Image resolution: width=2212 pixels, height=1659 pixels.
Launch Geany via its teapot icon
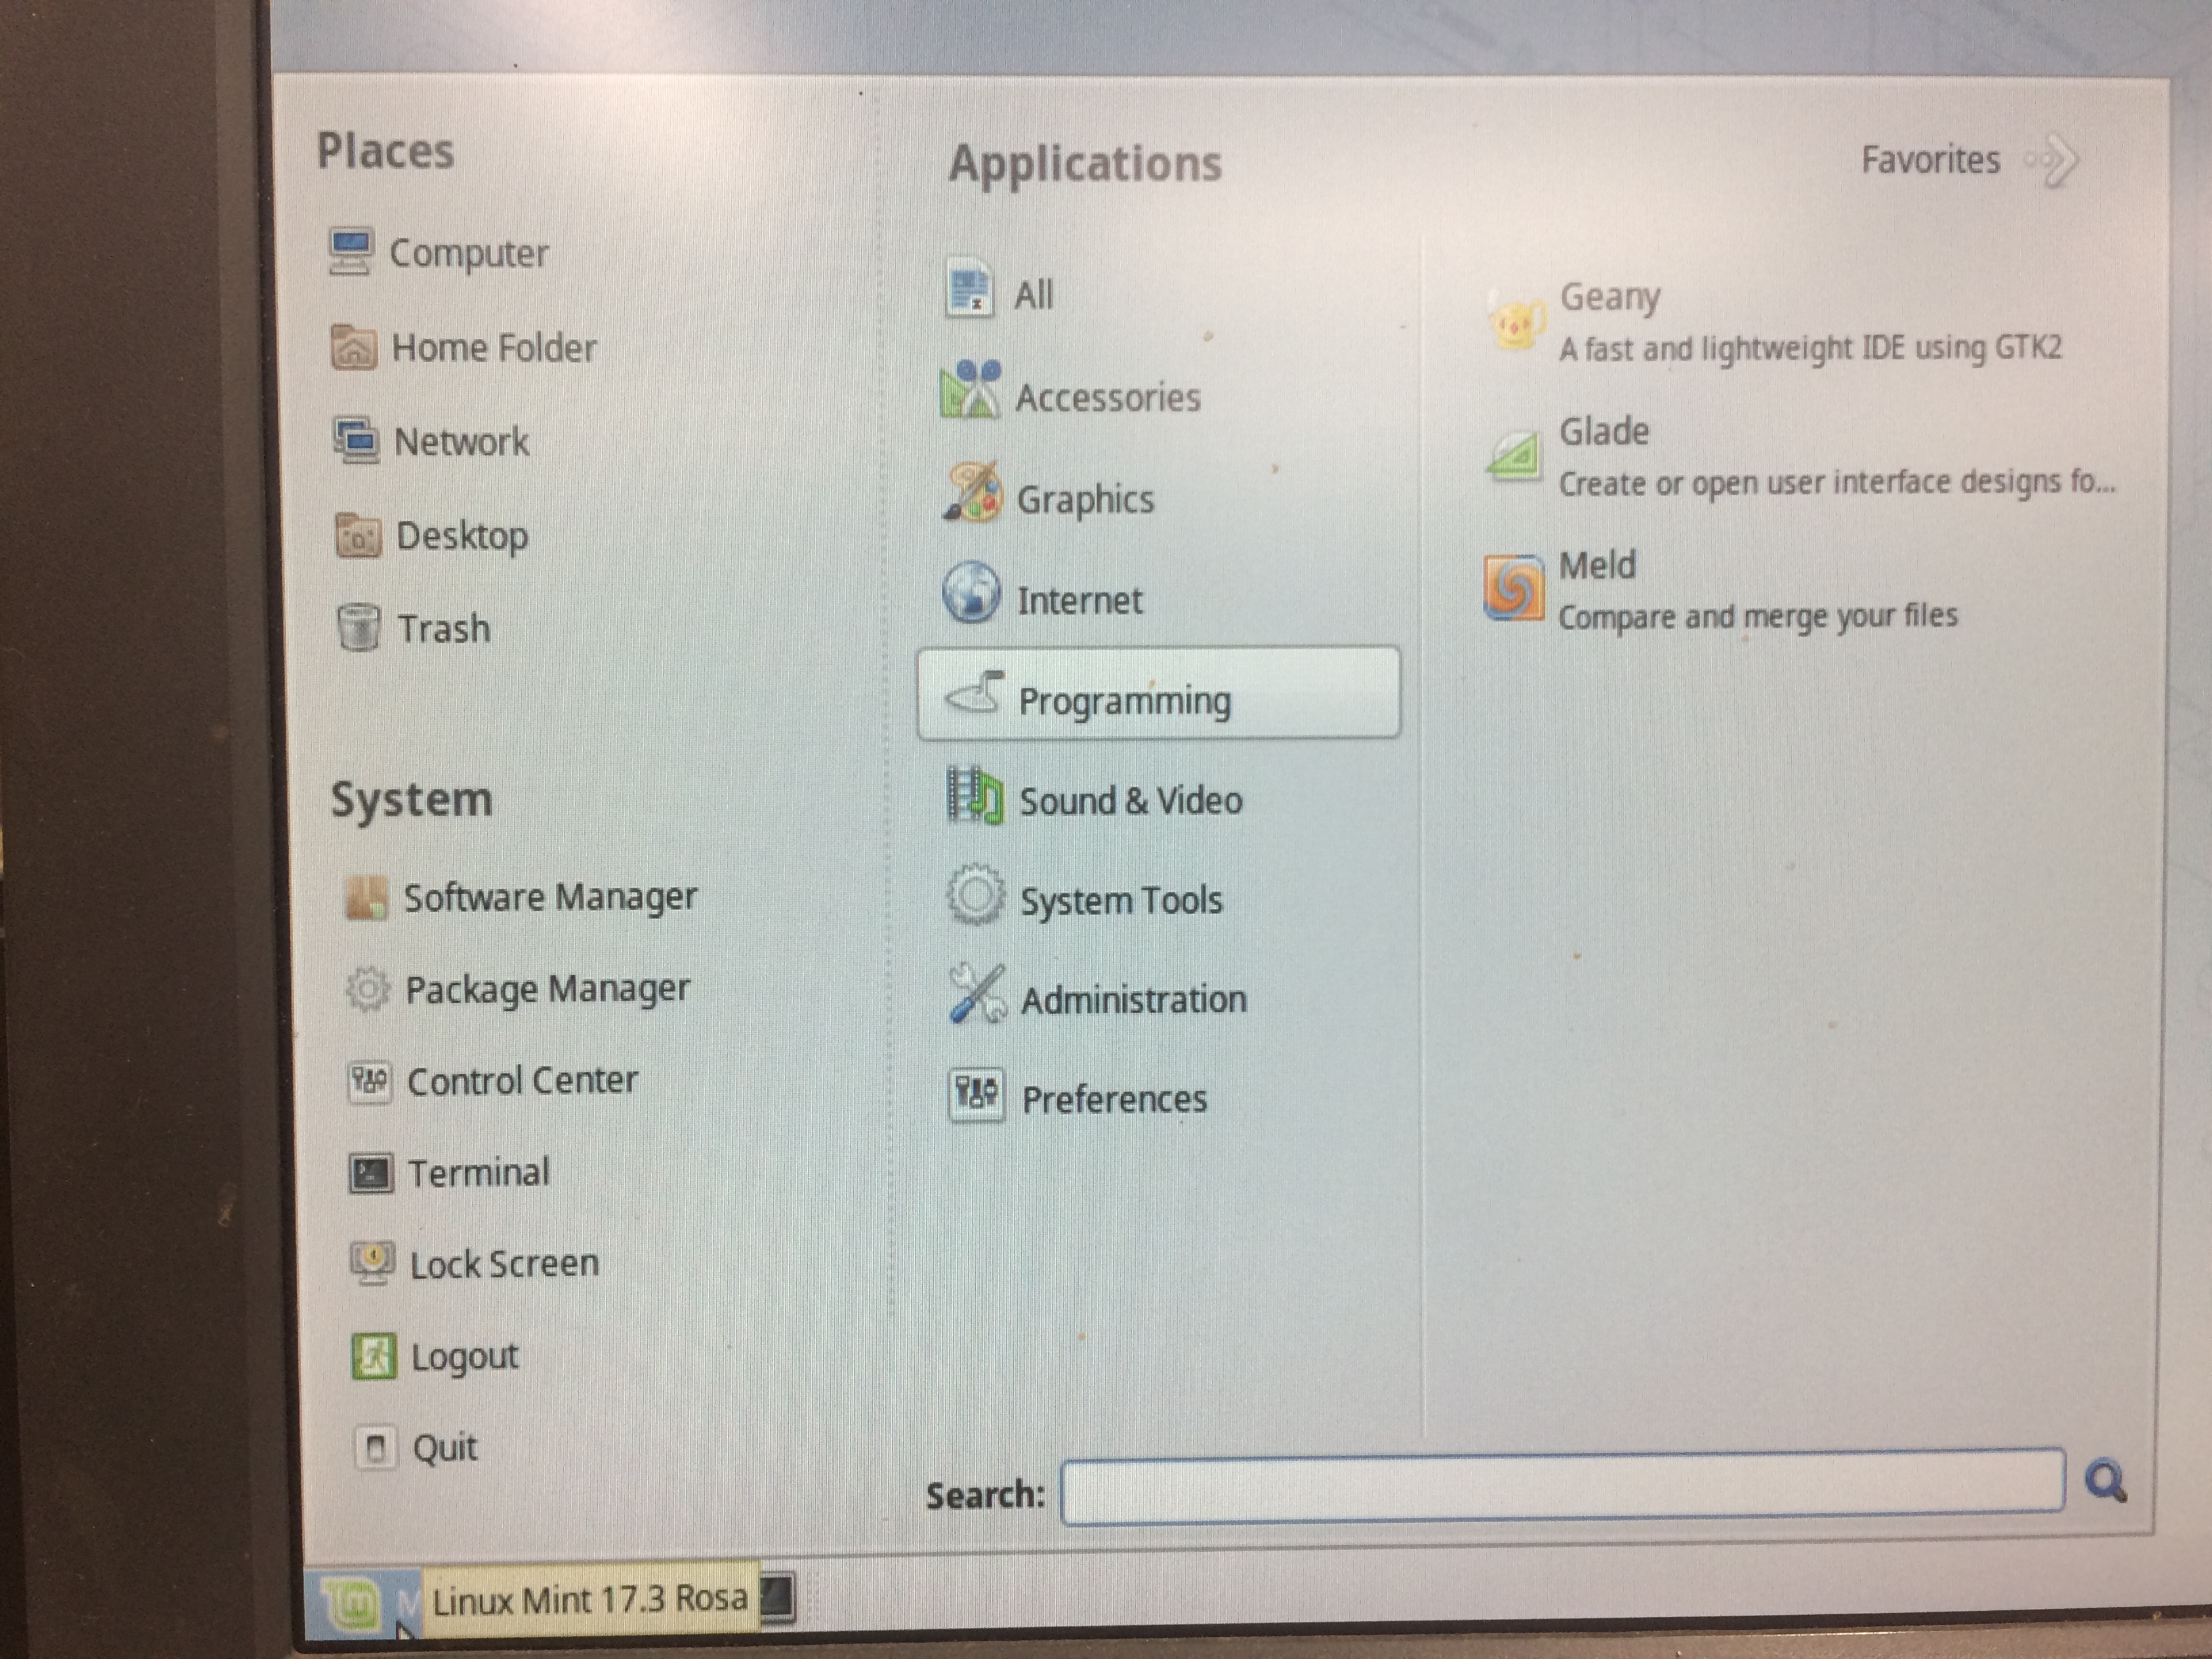tap(1516, 320)
